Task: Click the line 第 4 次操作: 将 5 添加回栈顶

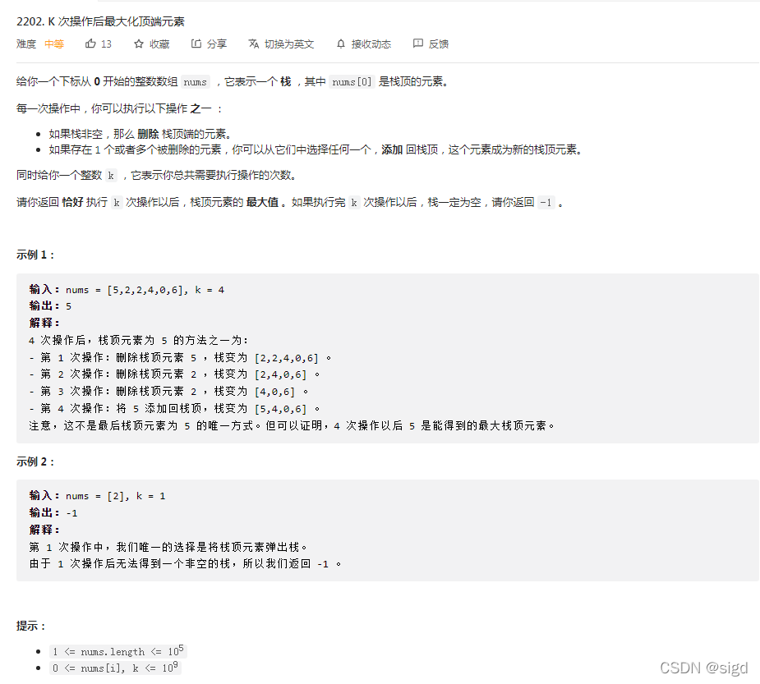Action: pyautogui.click(x=174, y=409)
